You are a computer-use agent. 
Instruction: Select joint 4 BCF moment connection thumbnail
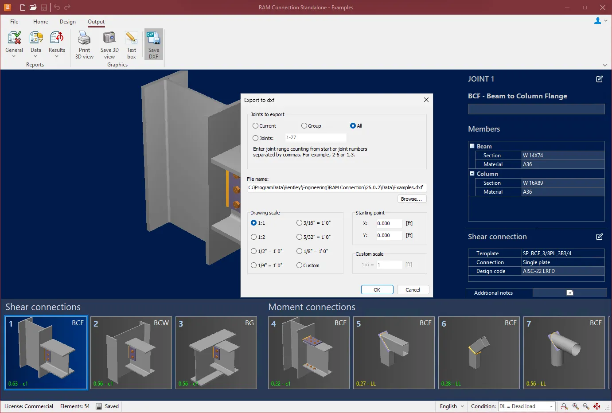pos(309,353)
